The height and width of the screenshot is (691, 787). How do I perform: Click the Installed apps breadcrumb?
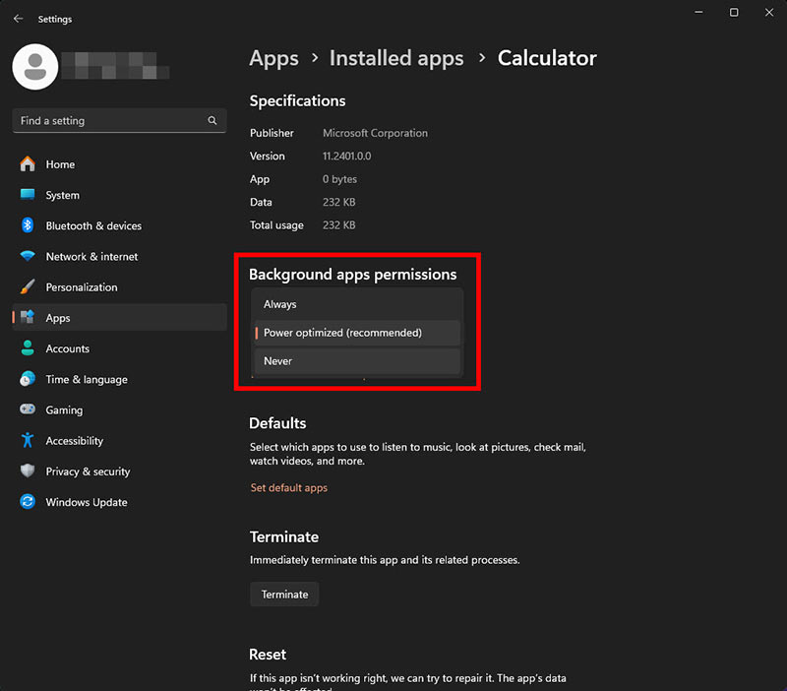396,58
